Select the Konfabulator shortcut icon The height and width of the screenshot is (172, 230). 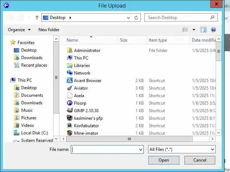point(70,125)
